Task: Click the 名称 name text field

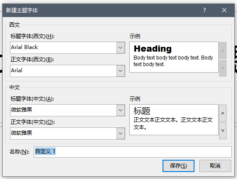Action: tap(133, 152)
